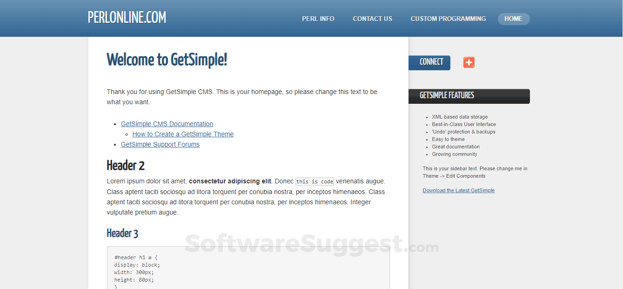Click the Header 2 heading
The width and height of the screenshot is (623, 289).
[x=126, y=166]
